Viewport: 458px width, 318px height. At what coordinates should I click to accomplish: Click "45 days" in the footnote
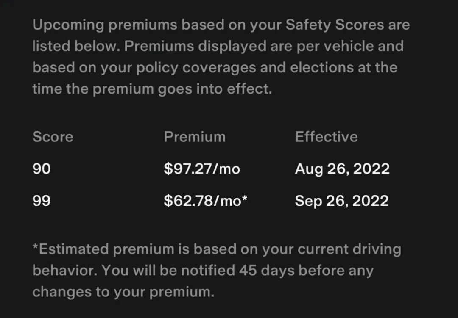[265, 270]
